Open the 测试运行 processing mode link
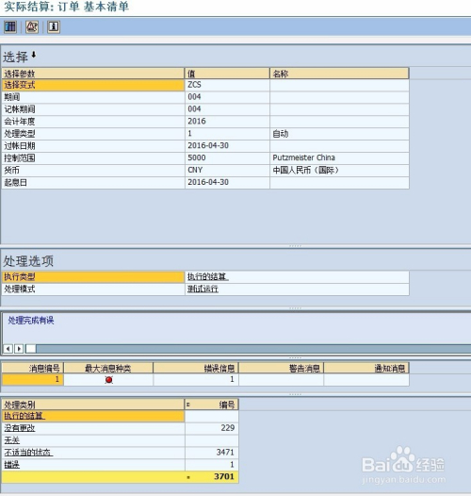Image resolution: width=471 pixels, height=496 pixels. tap(203, 289)
